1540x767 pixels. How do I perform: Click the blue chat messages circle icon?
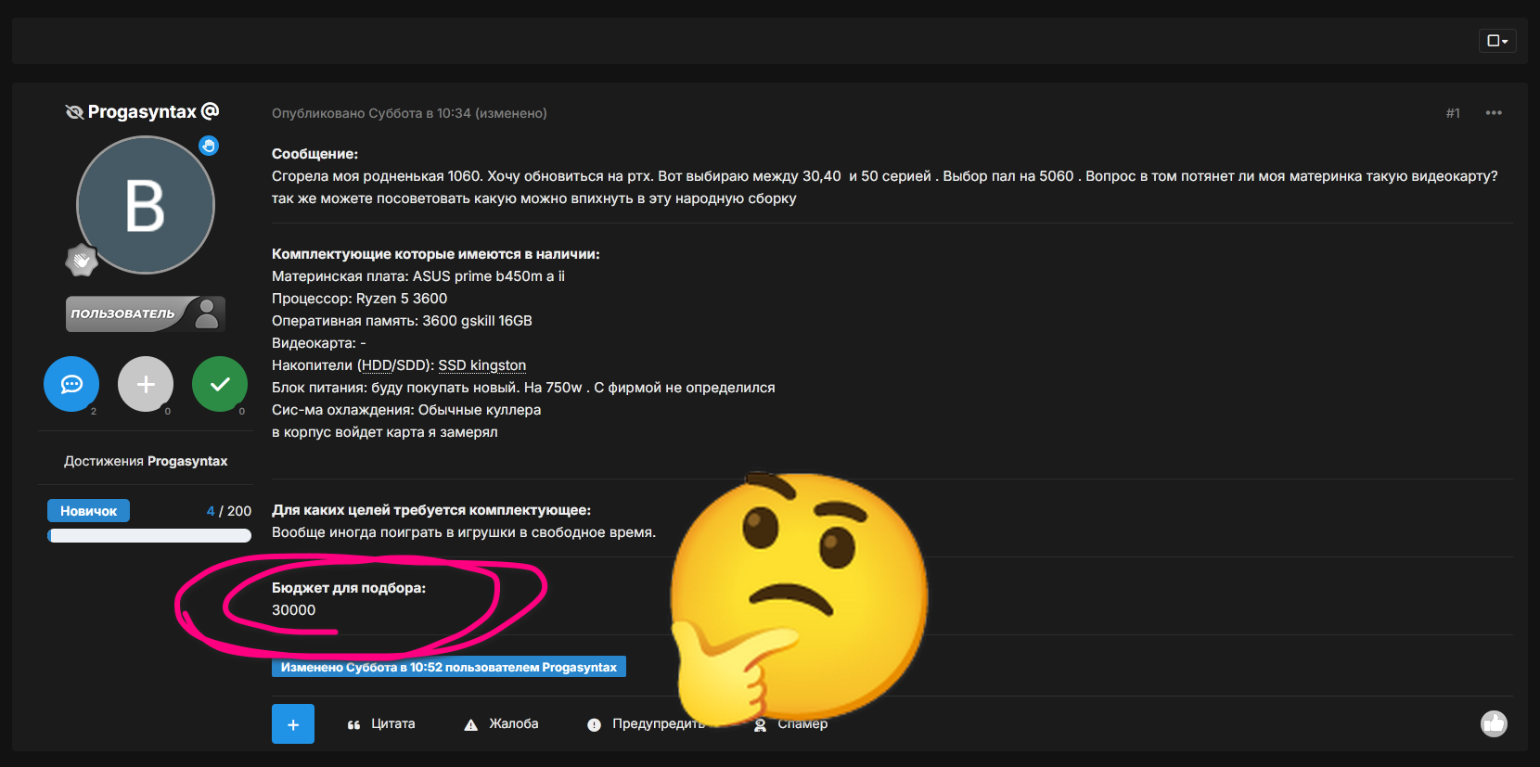click(71, 384)
